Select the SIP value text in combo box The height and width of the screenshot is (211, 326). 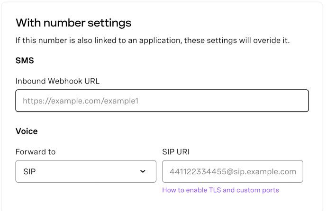[x=29, y=172]
